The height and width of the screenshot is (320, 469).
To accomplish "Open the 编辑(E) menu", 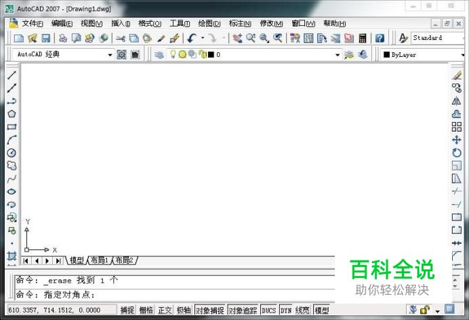I will click(62, 23).
